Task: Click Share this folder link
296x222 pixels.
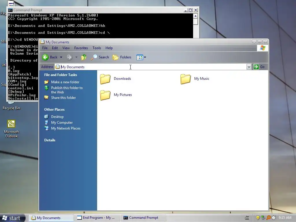Action: (63, 98)
